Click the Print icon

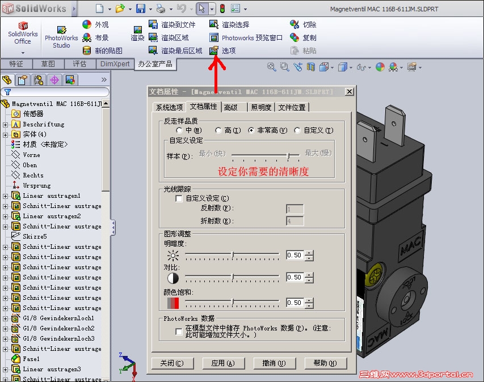[161, 9]
